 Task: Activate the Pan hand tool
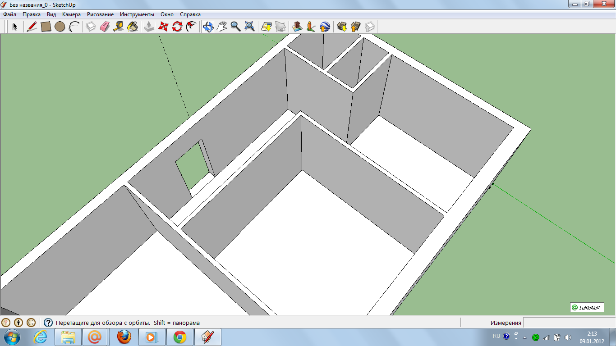[x=221, y=27]
